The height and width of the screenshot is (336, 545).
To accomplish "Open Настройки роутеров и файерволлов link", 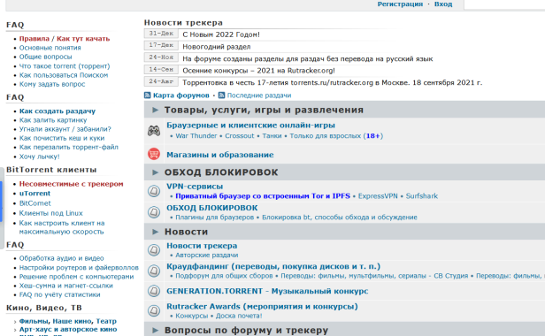I will click(x=79, y=268).
